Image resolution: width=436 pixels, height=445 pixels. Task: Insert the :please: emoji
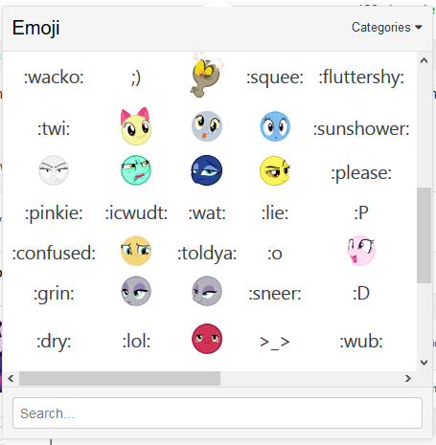click(361, 174)
